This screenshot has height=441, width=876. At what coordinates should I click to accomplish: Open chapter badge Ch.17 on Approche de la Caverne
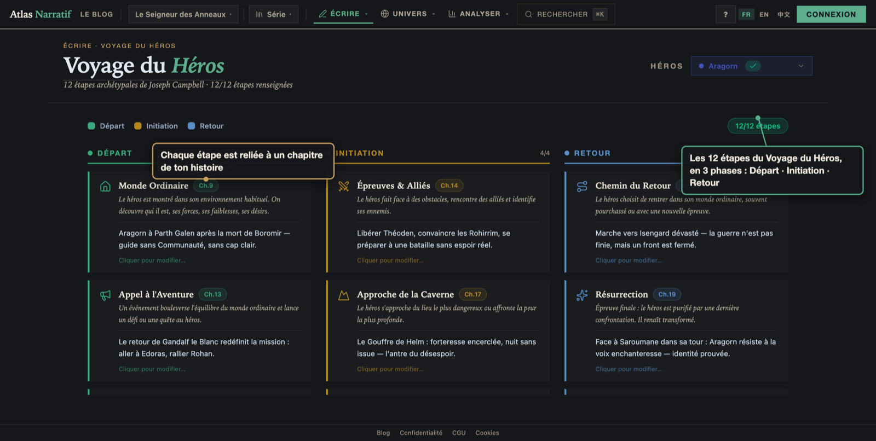473,294
